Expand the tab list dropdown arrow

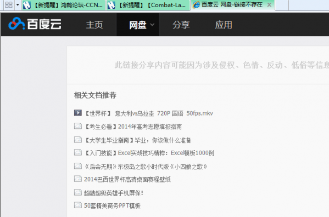coord(18,5)
